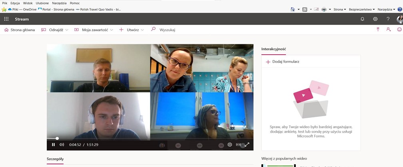Click the upload video arrow icon
The image size is (403, 167).
coord(378,30)
